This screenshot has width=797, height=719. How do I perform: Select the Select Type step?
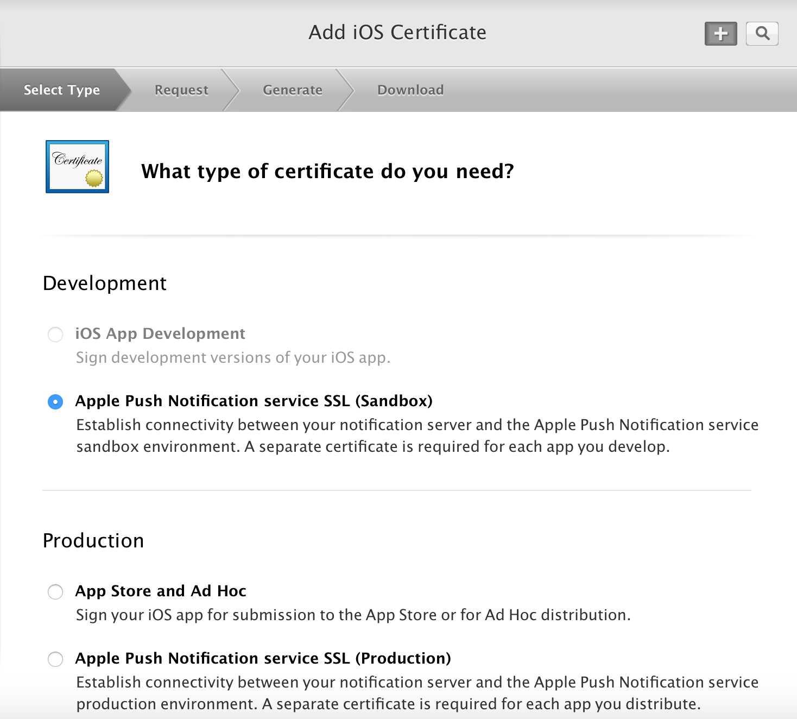point(61,90)
